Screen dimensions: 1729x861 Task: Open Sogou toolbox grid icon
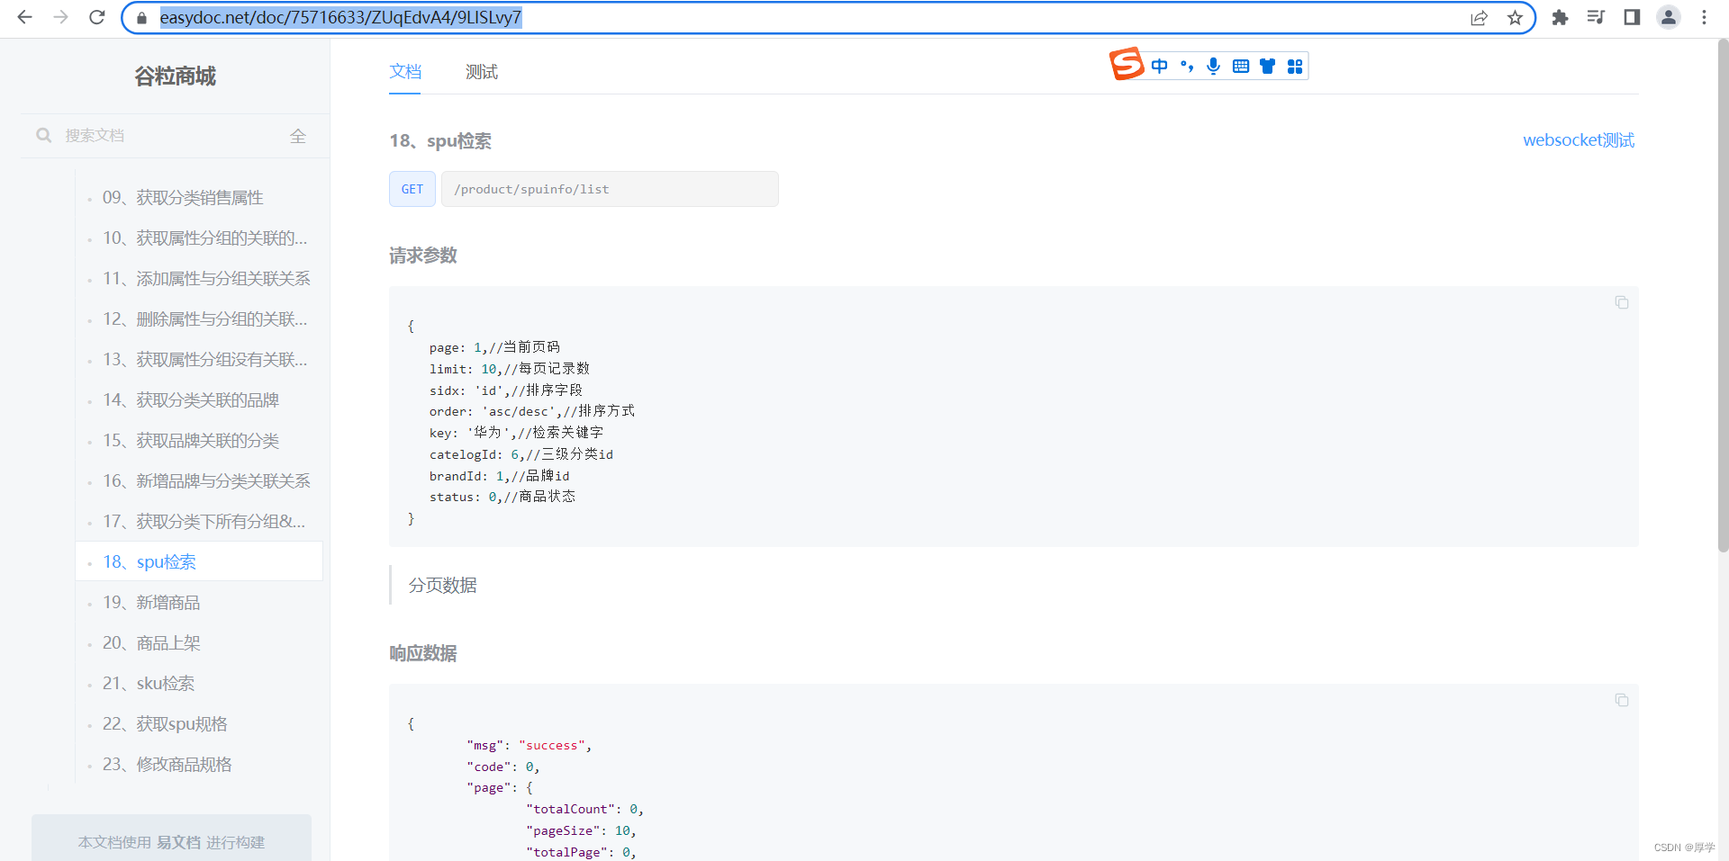click(x=1295, y=66)
